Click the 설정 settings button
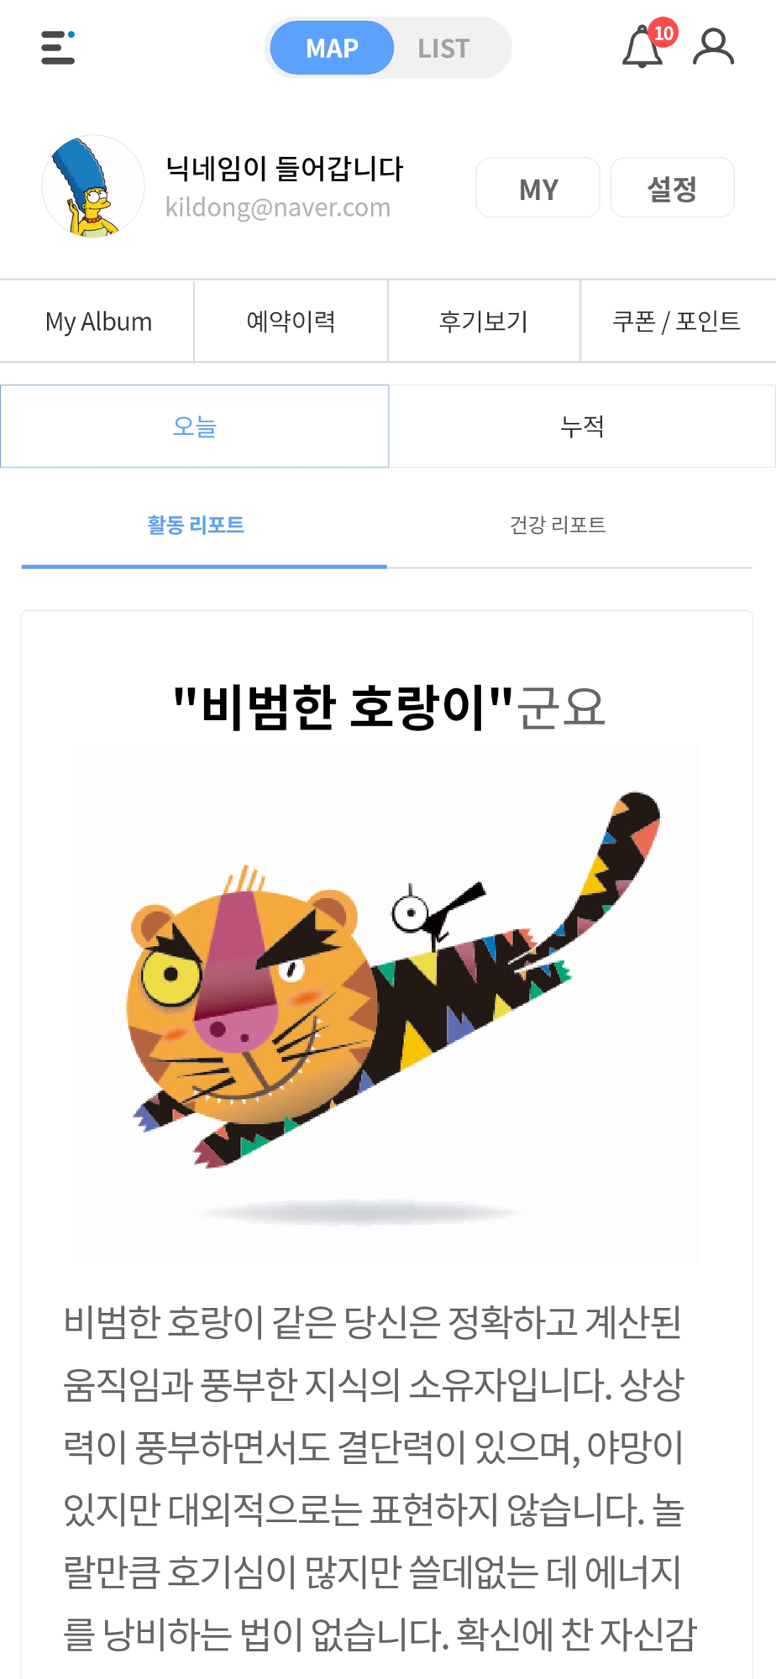This screenshot has height=1679, width=776. (x=672, y=188)
